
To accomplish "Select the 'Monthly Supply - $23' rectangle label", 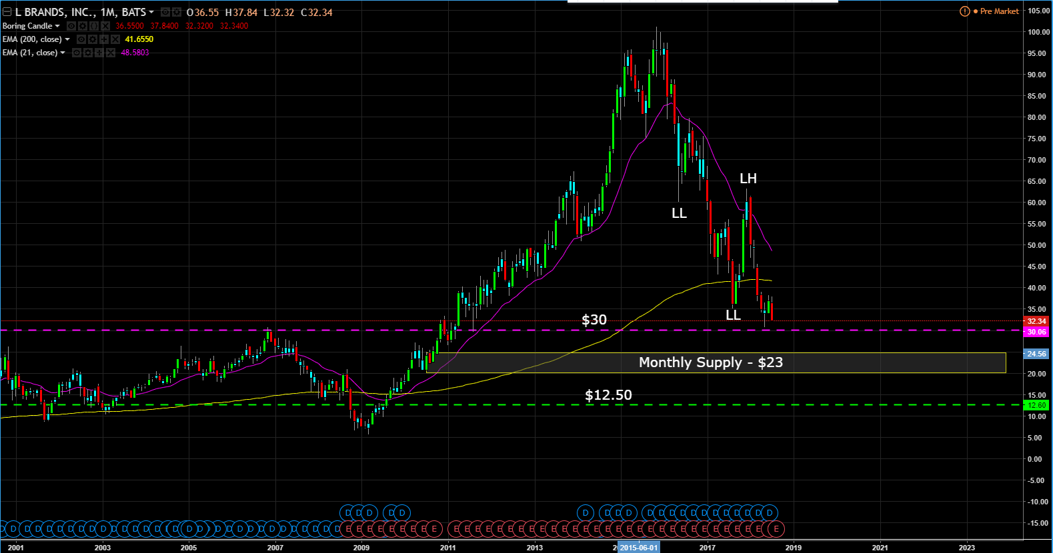I will pyautogui.click(x=711, y=362).
